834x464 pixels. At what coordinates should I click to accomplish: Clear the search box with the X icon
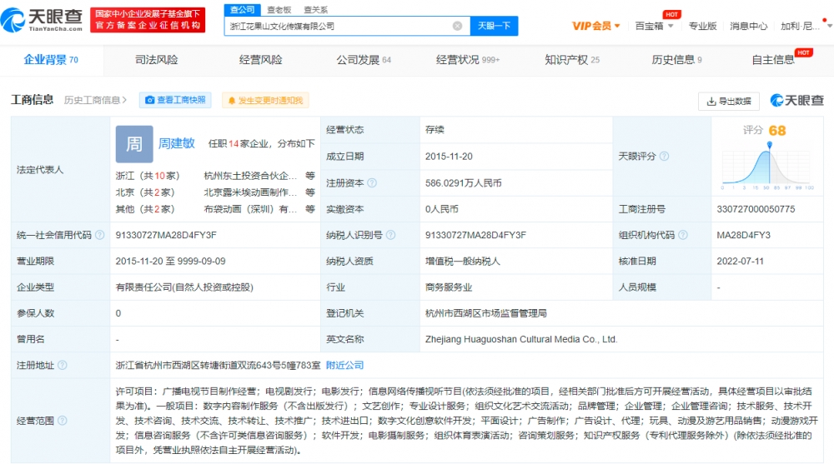coord(457,26)
